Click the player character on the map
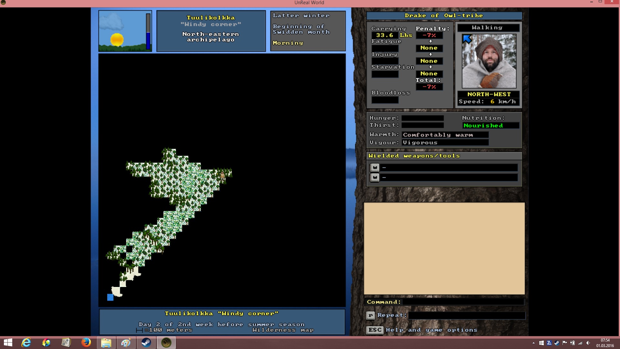This screenshot has width=620, height=349. pyautogui.click(x=222, y=175)
